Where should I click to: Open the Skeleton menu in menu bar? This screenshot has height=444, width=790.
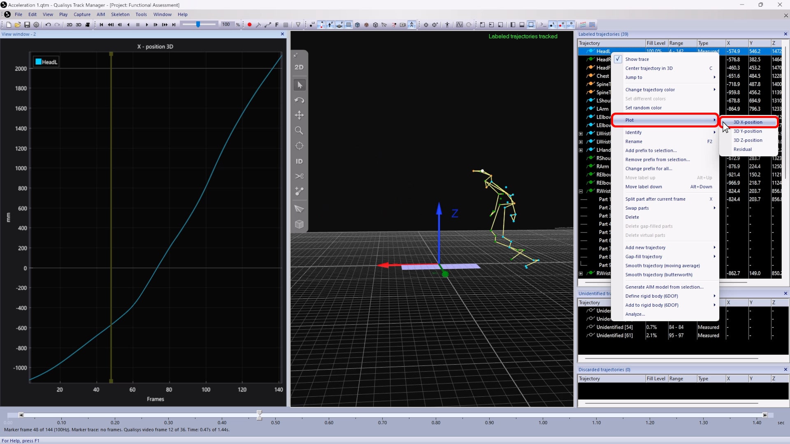[x=120, y=14]
